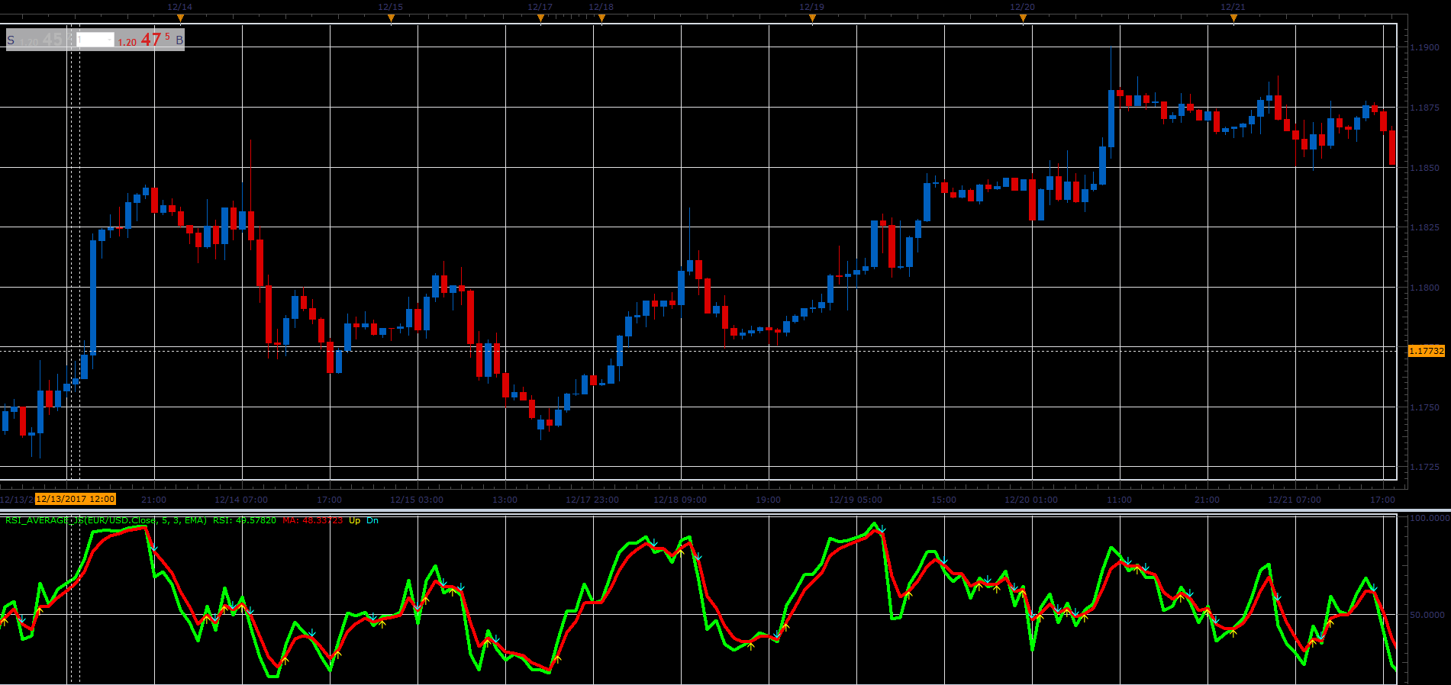
Task: Click the 12/21 07:00 time axis label
Action: 1295,500
